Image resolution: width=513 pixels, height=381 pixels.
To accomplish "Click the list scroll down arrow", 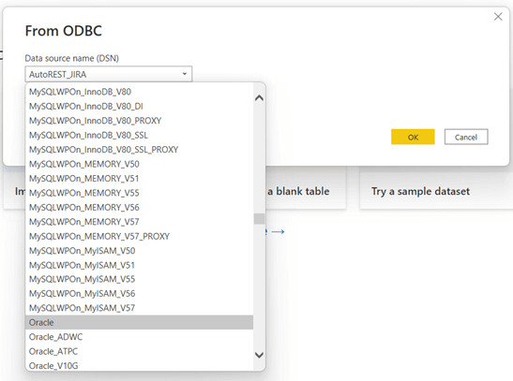I will point(259,355).
